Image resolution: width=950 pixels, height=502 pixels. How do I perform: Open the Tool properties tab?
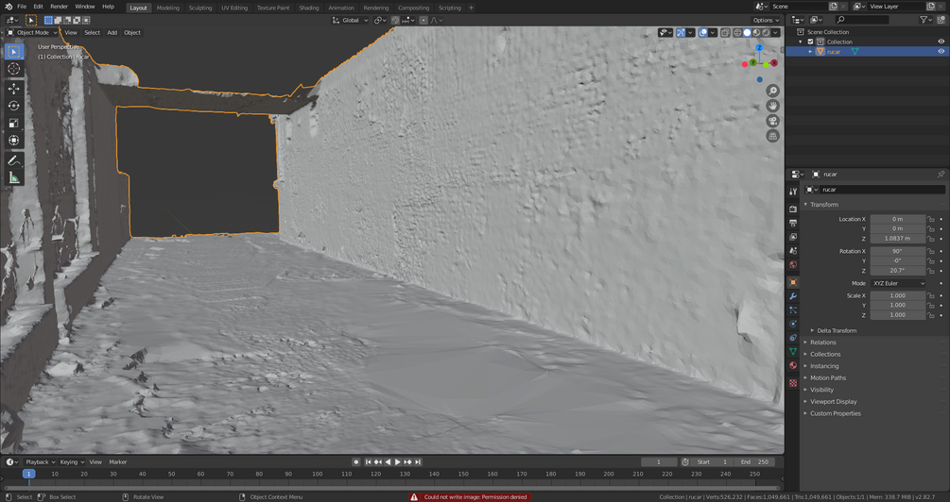[x=793, y=192]
